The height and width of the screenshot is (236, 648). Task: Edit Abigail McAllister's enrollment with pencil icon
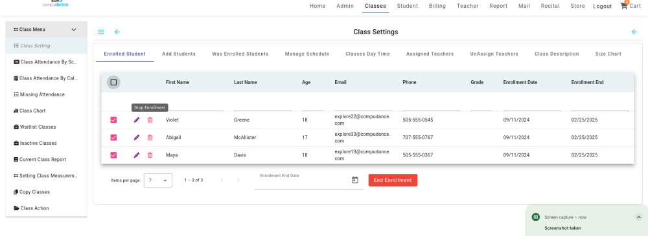(x=137, y=137)
